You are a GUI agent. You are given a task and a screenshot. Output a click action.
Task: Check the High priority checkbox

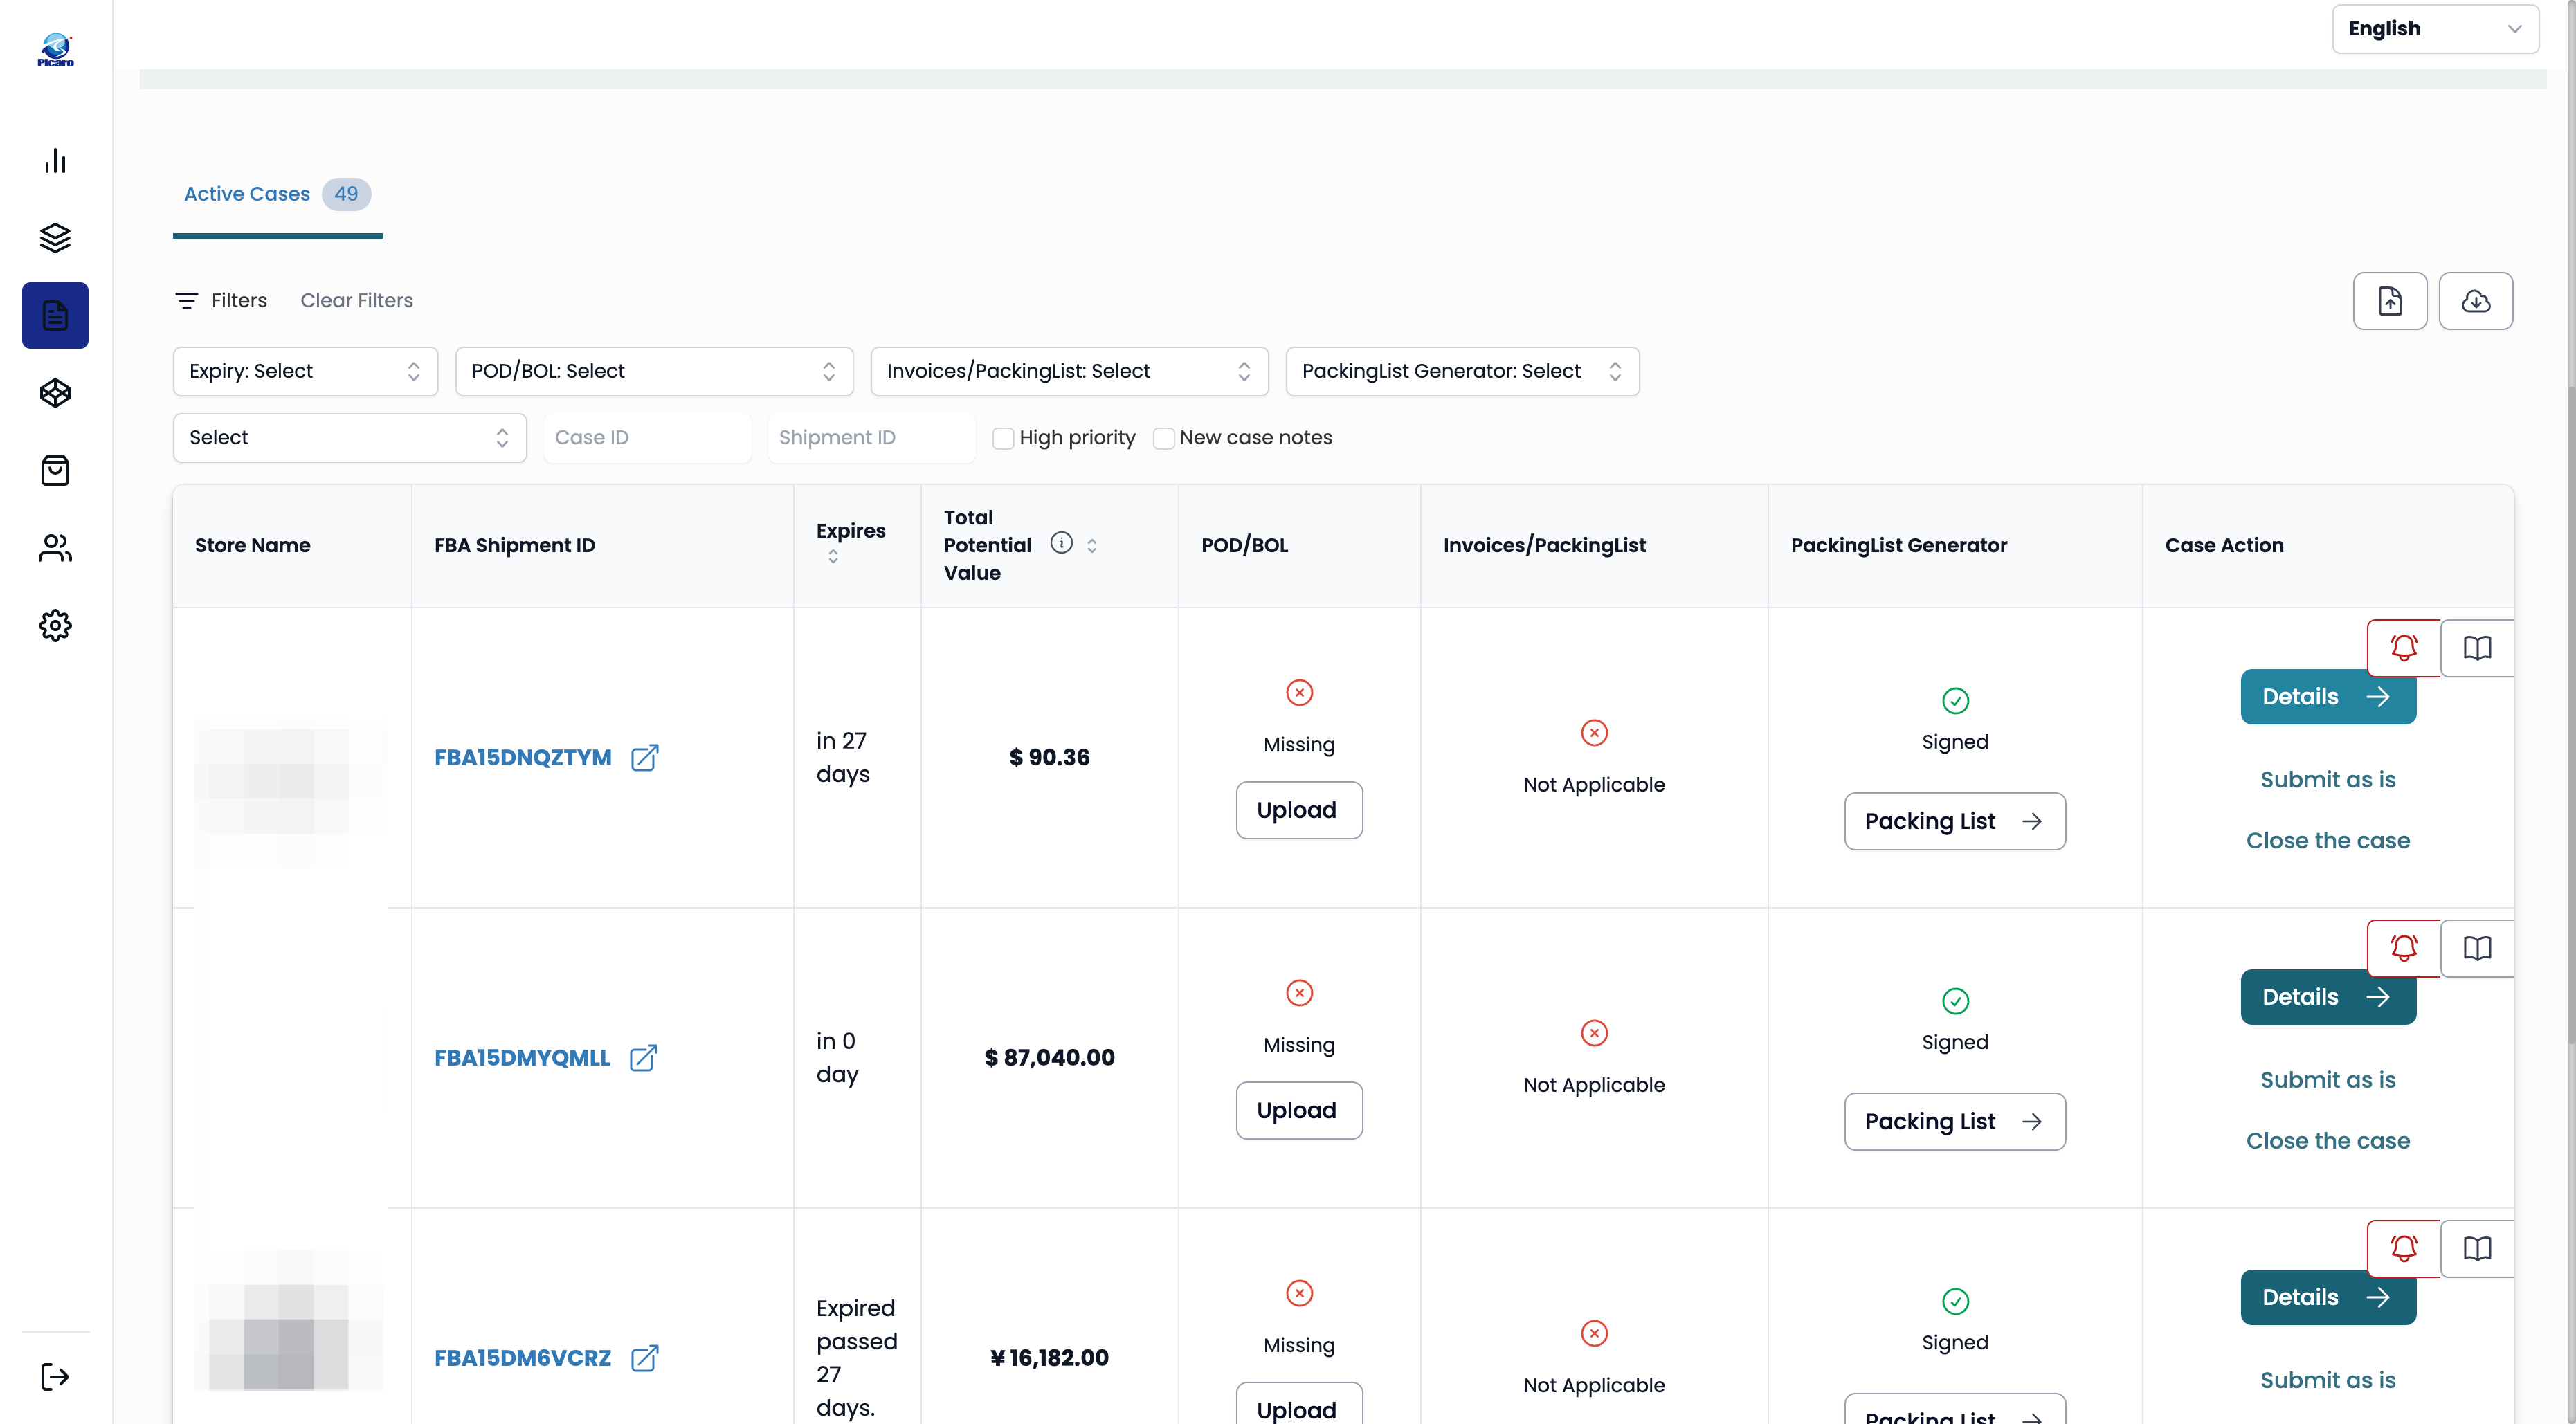(1003, 438)
